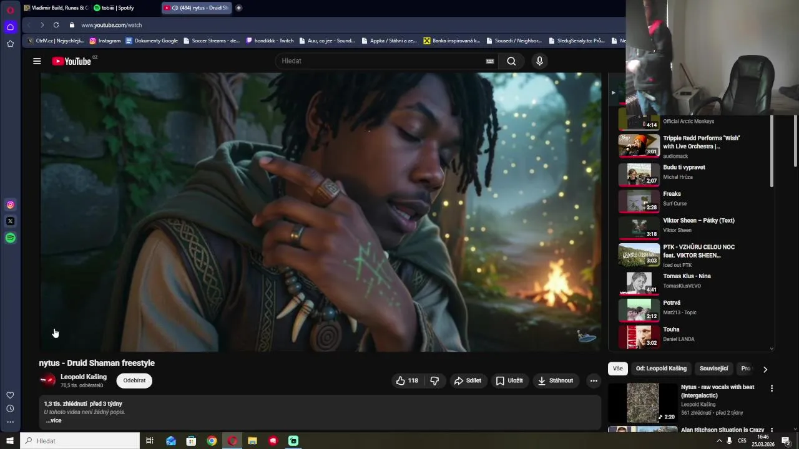Open the on-screen keyboard icon in search box

pos(490,61)
